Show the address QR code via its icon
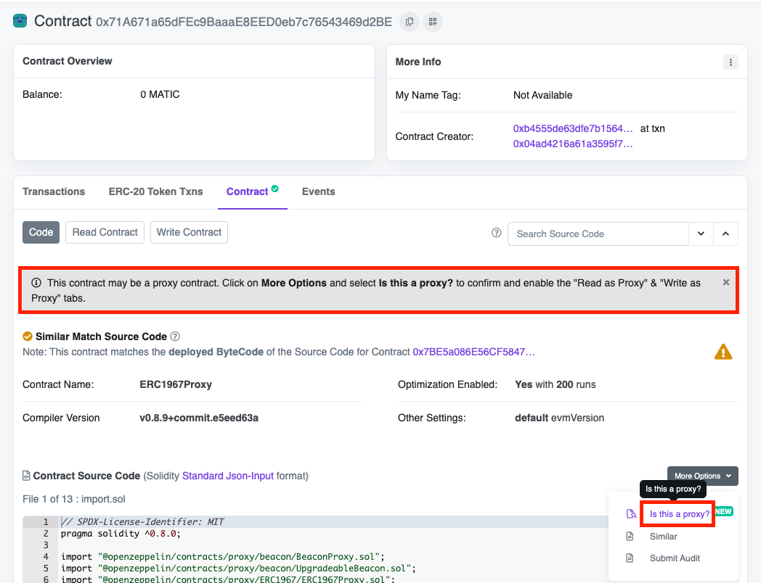The image size is (761, 583). click(x=433, y=22)
